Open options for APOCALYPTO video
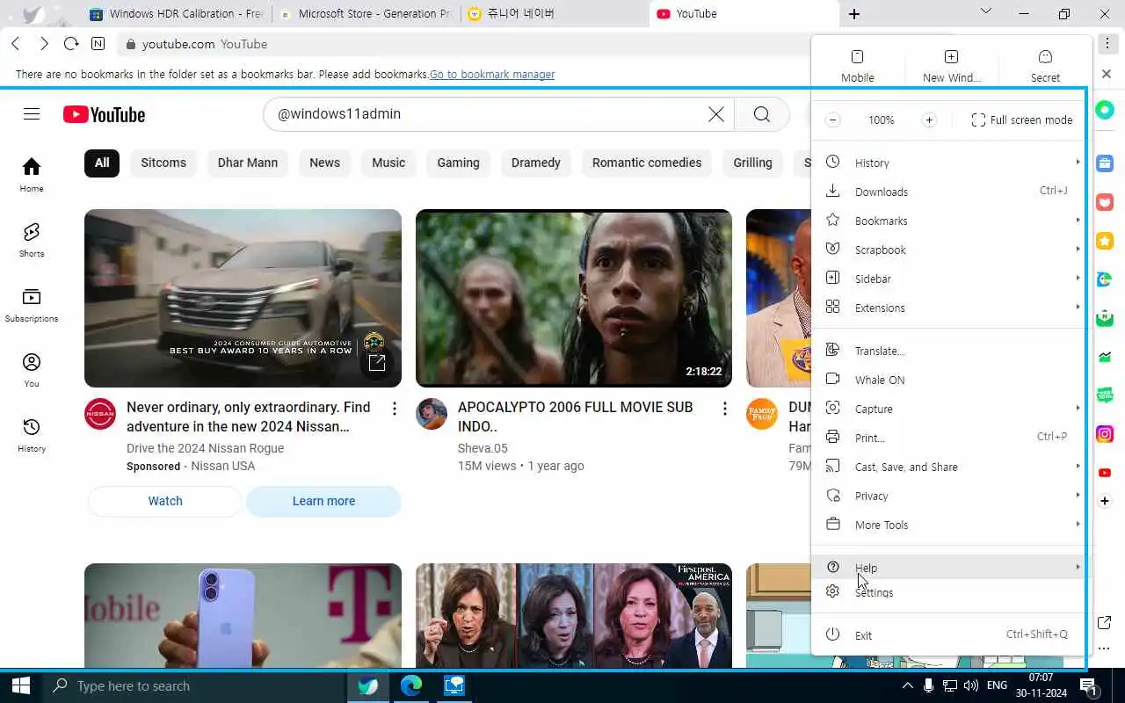 pyautogui.click(x=725, y=409)
